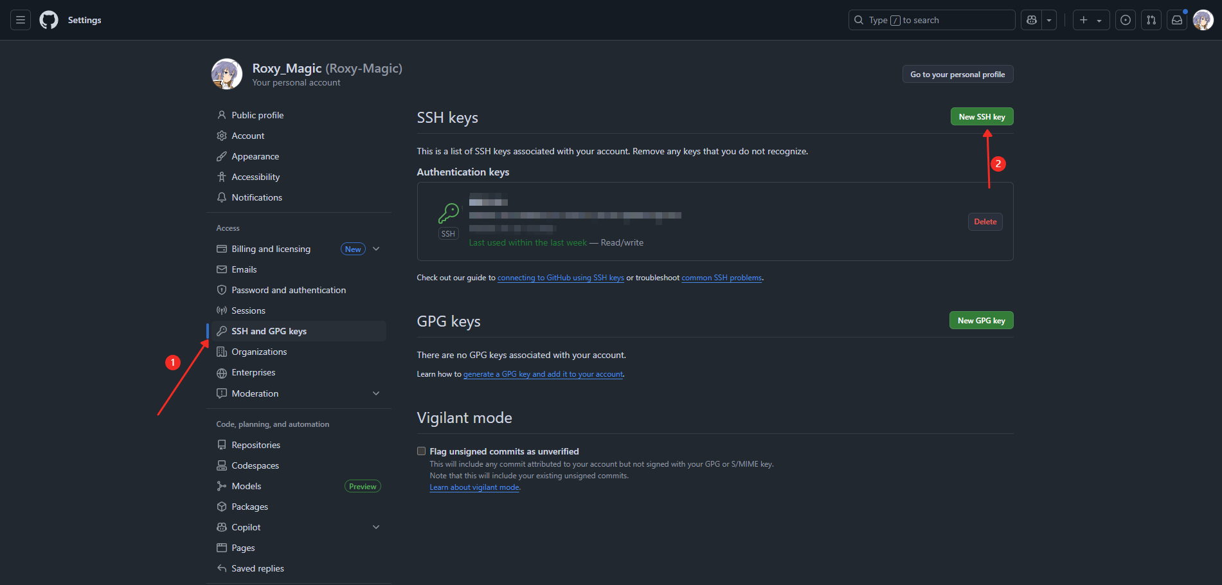Go to Public profile settings
This screenshot has height=585, width=1222.
click(x=257, y=115)
